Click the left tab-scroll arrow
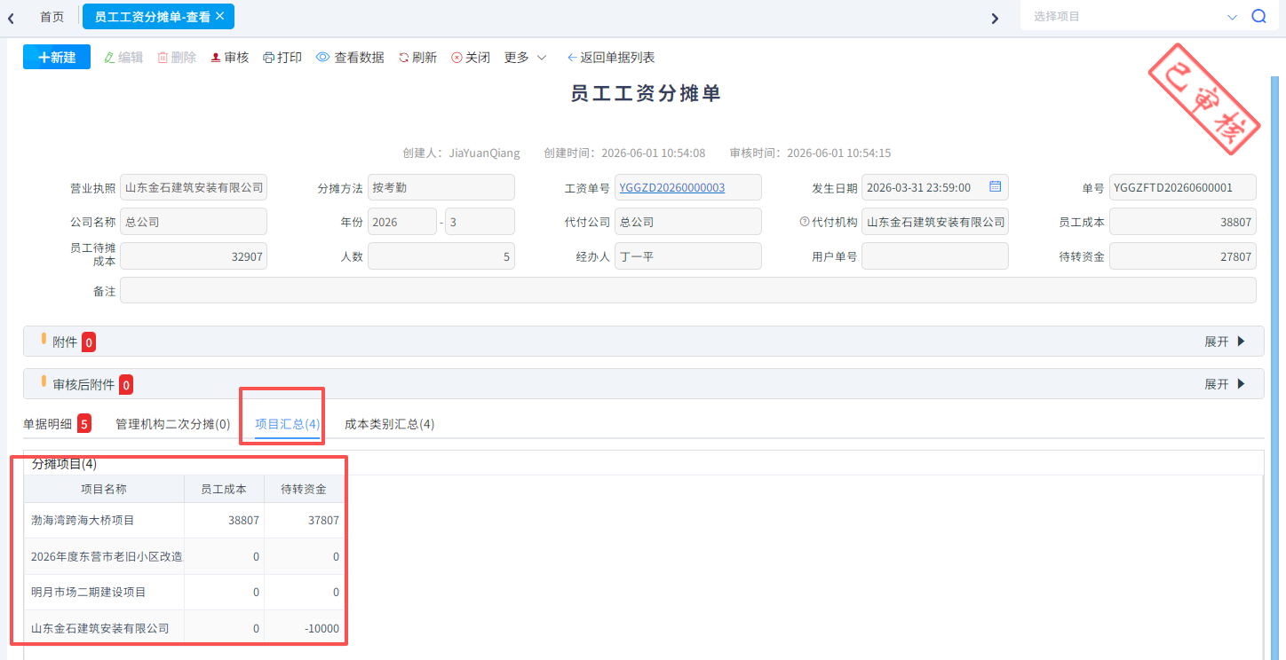The image size is (1286, 660). click(11, 18)
